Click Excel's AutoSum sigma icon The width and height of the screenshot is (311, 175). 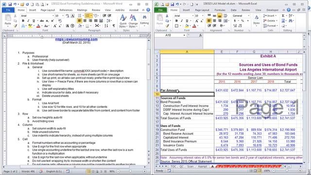coord(283,16)
